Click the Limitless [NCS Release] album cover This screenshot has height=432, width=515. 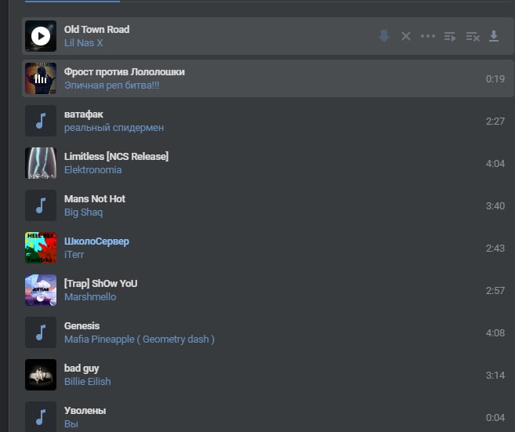(41, 163)
